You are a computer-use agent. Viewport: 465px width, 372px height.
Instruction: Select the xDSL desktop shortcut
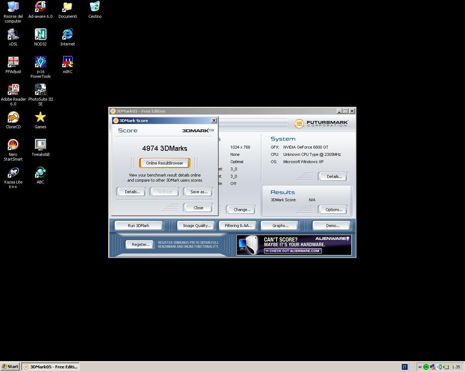coord(13,37)
